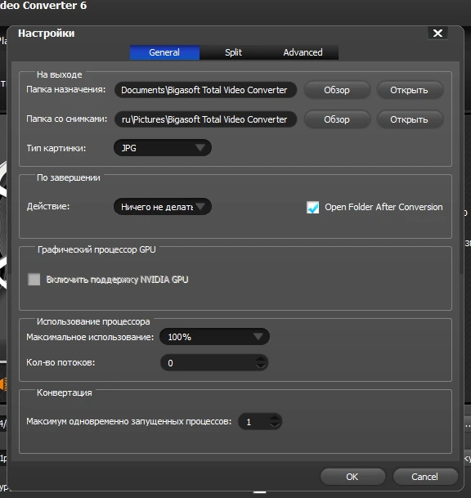
Task: Increase maximum simultaneous processes up arrow
Action: [275, 418]
